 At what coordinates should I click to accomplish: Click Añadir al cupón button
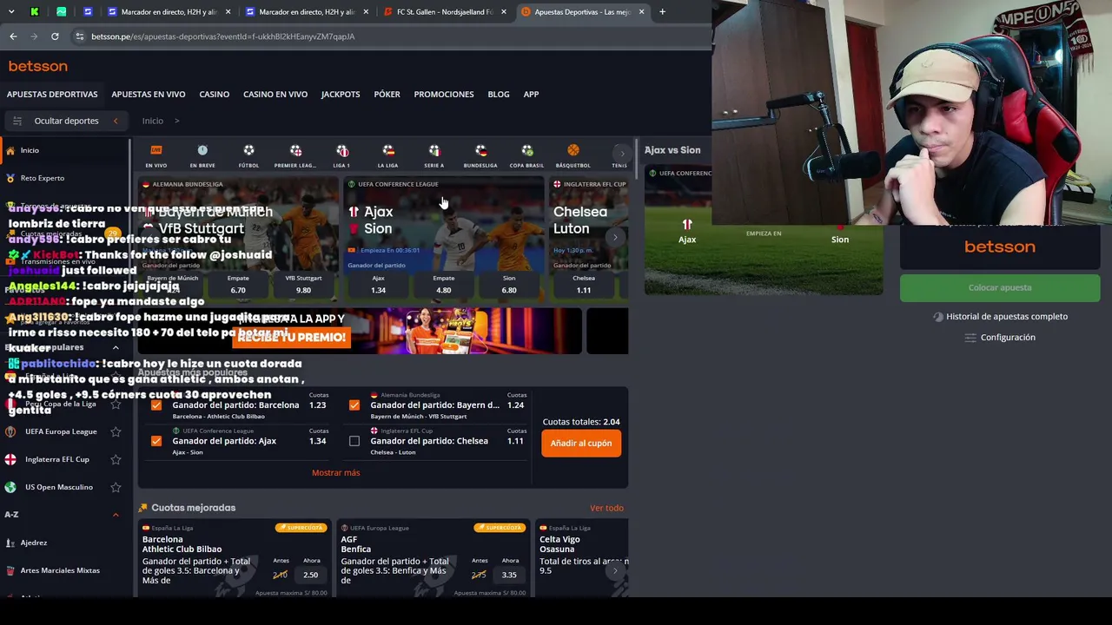tap(581, 444)
